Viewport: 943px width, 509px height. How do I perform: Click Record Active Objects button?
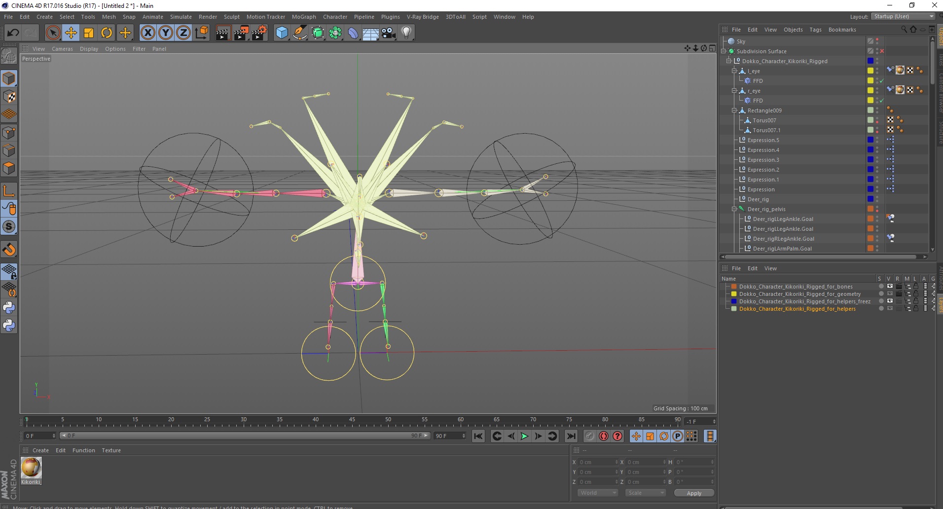click(x=589, y=436)
